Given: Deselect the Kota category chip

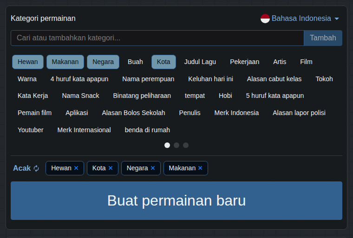Looking at the screenshot, I should coord(163,62).
